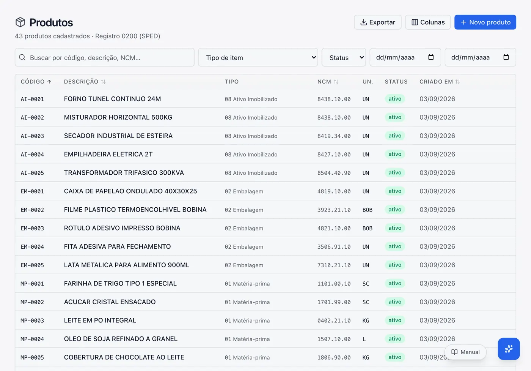Click 08 Ativo Imobilizado in AI-0004 row
Screen dimensions: 531x371
251,155
